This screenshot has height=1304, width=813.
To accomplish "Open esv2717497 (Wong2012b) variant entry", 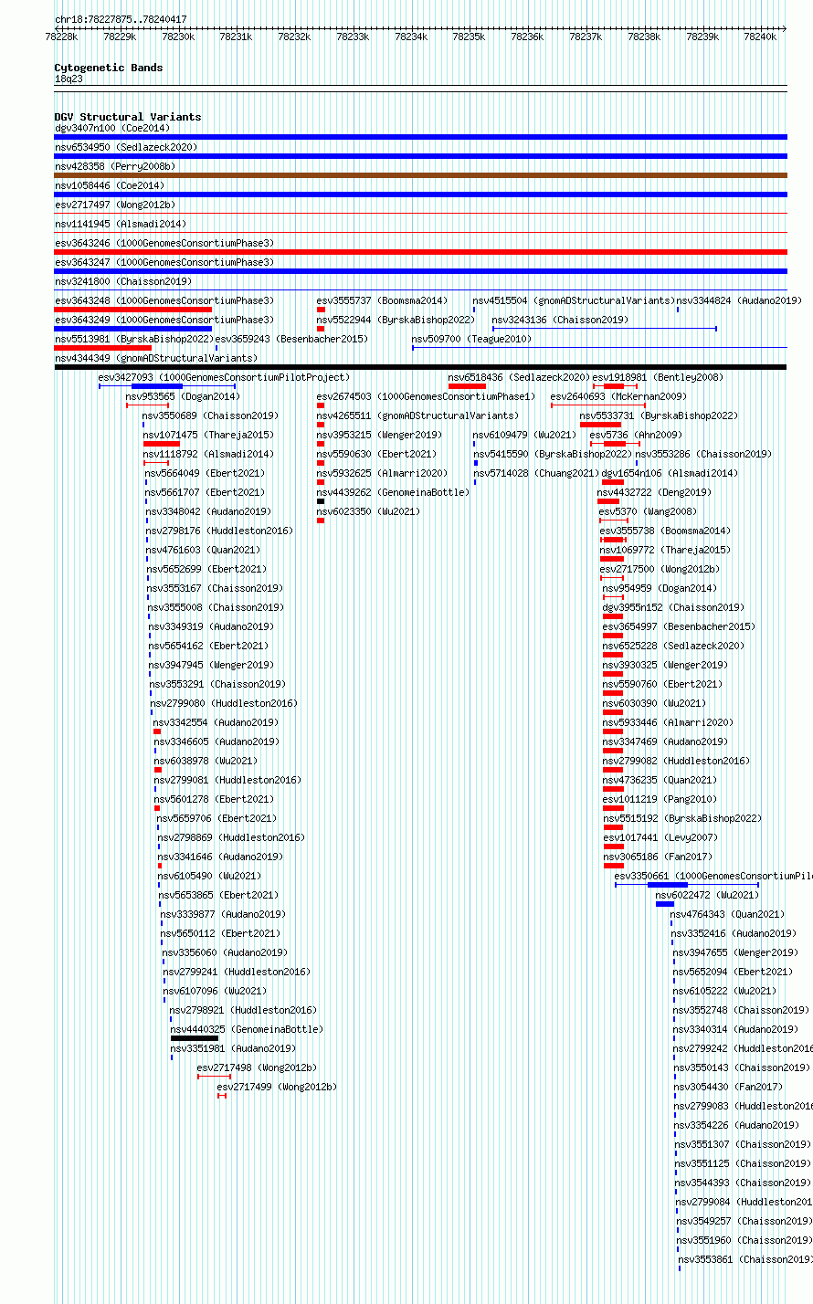I will [x=115, y=205].
